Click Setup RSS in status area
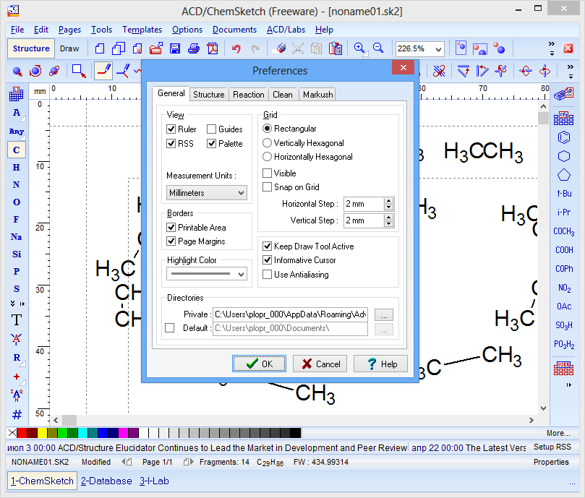This screenshot has height=498, width=585. click(552, 447)
